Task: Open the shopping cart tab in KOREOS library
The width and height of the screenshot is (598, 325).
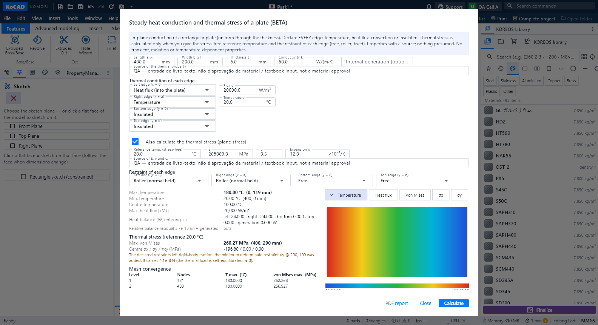Action: point(514,42)
